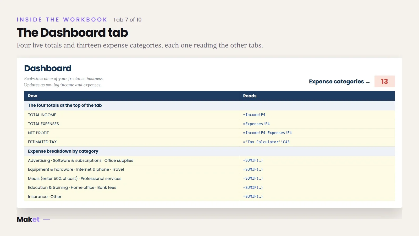Select 'Real-time view of your freelance business.' text
419x236 pixels.
pos(64,79)
